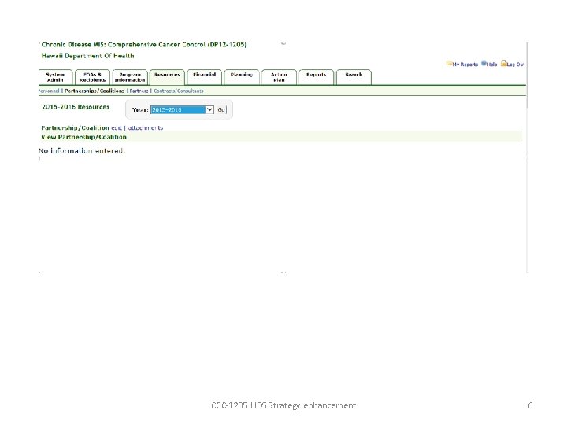Open the attachments link
Screen dimensions: 567x425
[x=146, y=128]
